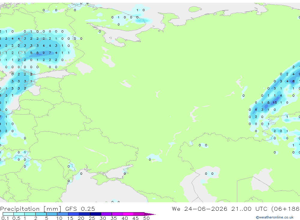Select the 20–25 mm dark blue swatch

84,214
